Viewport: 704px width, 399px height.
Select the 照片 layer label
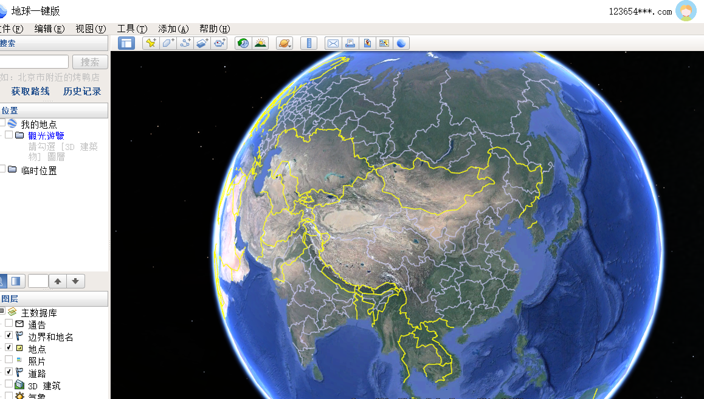click(x=37, y=361)
